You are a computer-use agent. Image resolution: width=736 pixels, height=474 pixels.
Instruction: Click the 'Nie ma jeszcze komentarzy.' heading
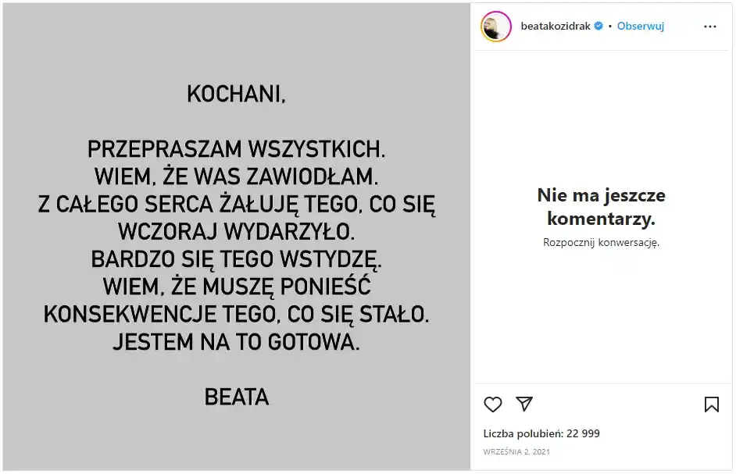[x=601, y=206]
